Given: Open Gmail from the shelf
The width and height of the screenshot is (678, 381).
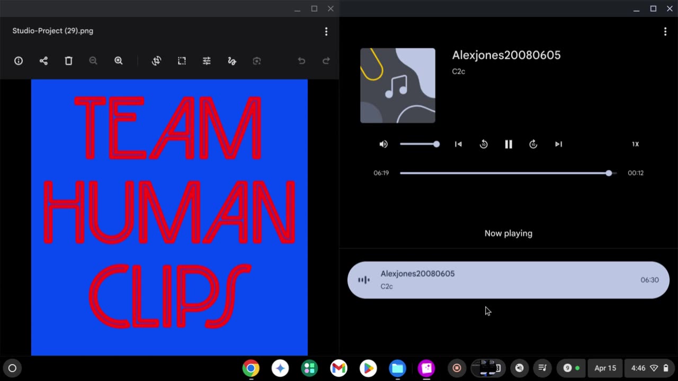Looking at the screenshot, I should pos(338,368).
